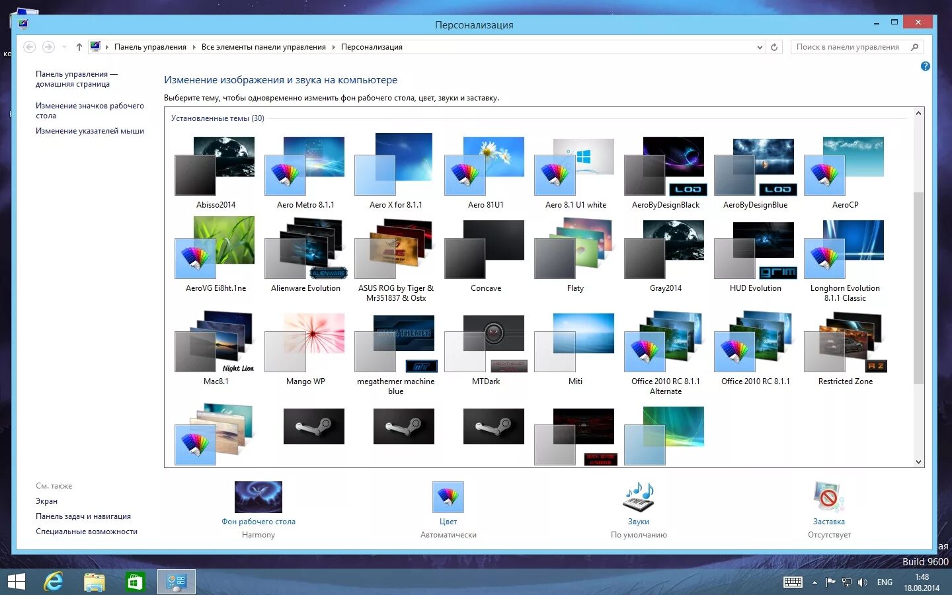The image size is (952, 595).
Task: Select the Aero Metro 8.1.1 theme
Action: click(x=305, y=171)
